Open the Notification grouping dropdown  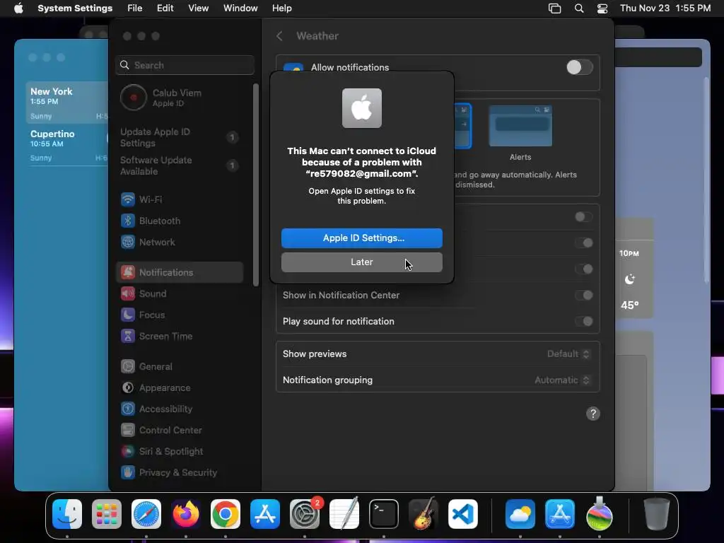[562, 380]
